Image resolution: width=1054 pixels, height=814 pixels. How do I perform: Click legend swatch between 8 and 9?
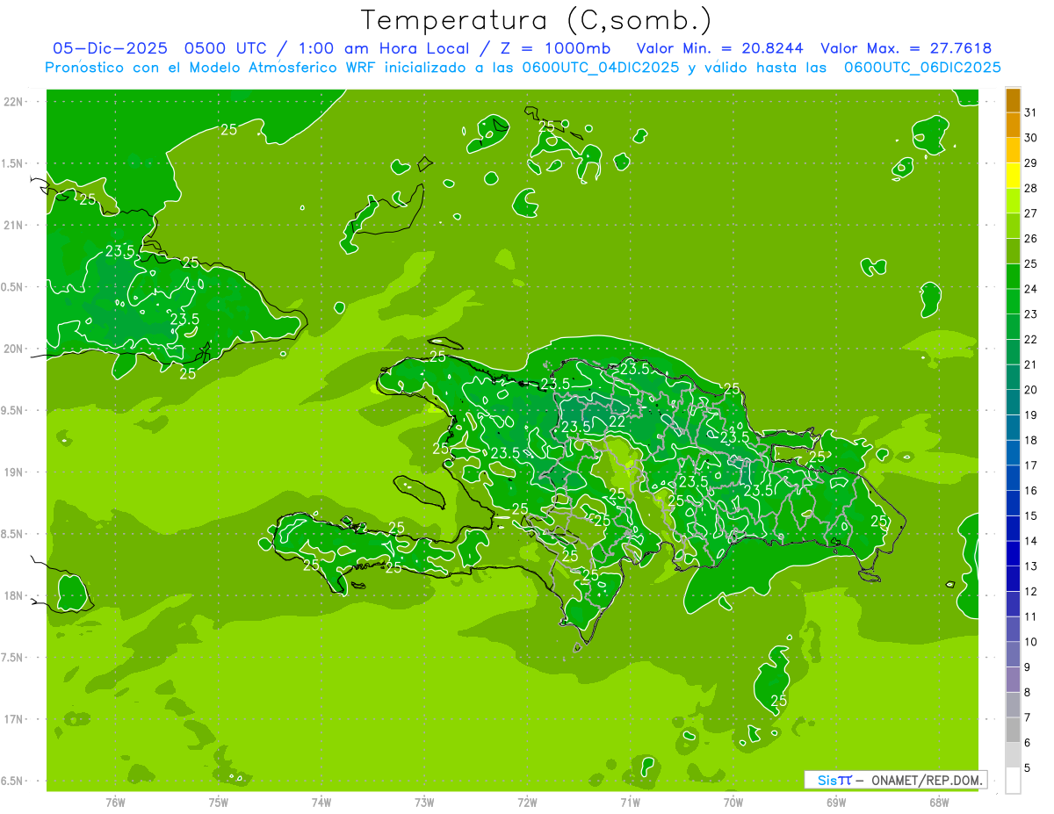pos(1013,680)
